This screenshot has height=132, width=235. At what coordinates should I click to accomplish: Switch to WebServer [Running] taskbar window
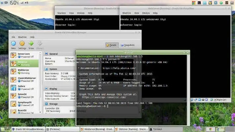[x=96, y=129]
